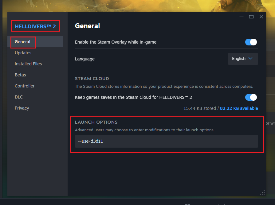Focus the launch options field with --use-d3d11
The height and width of the screenshot is (205, 275).
pos(167,141)
